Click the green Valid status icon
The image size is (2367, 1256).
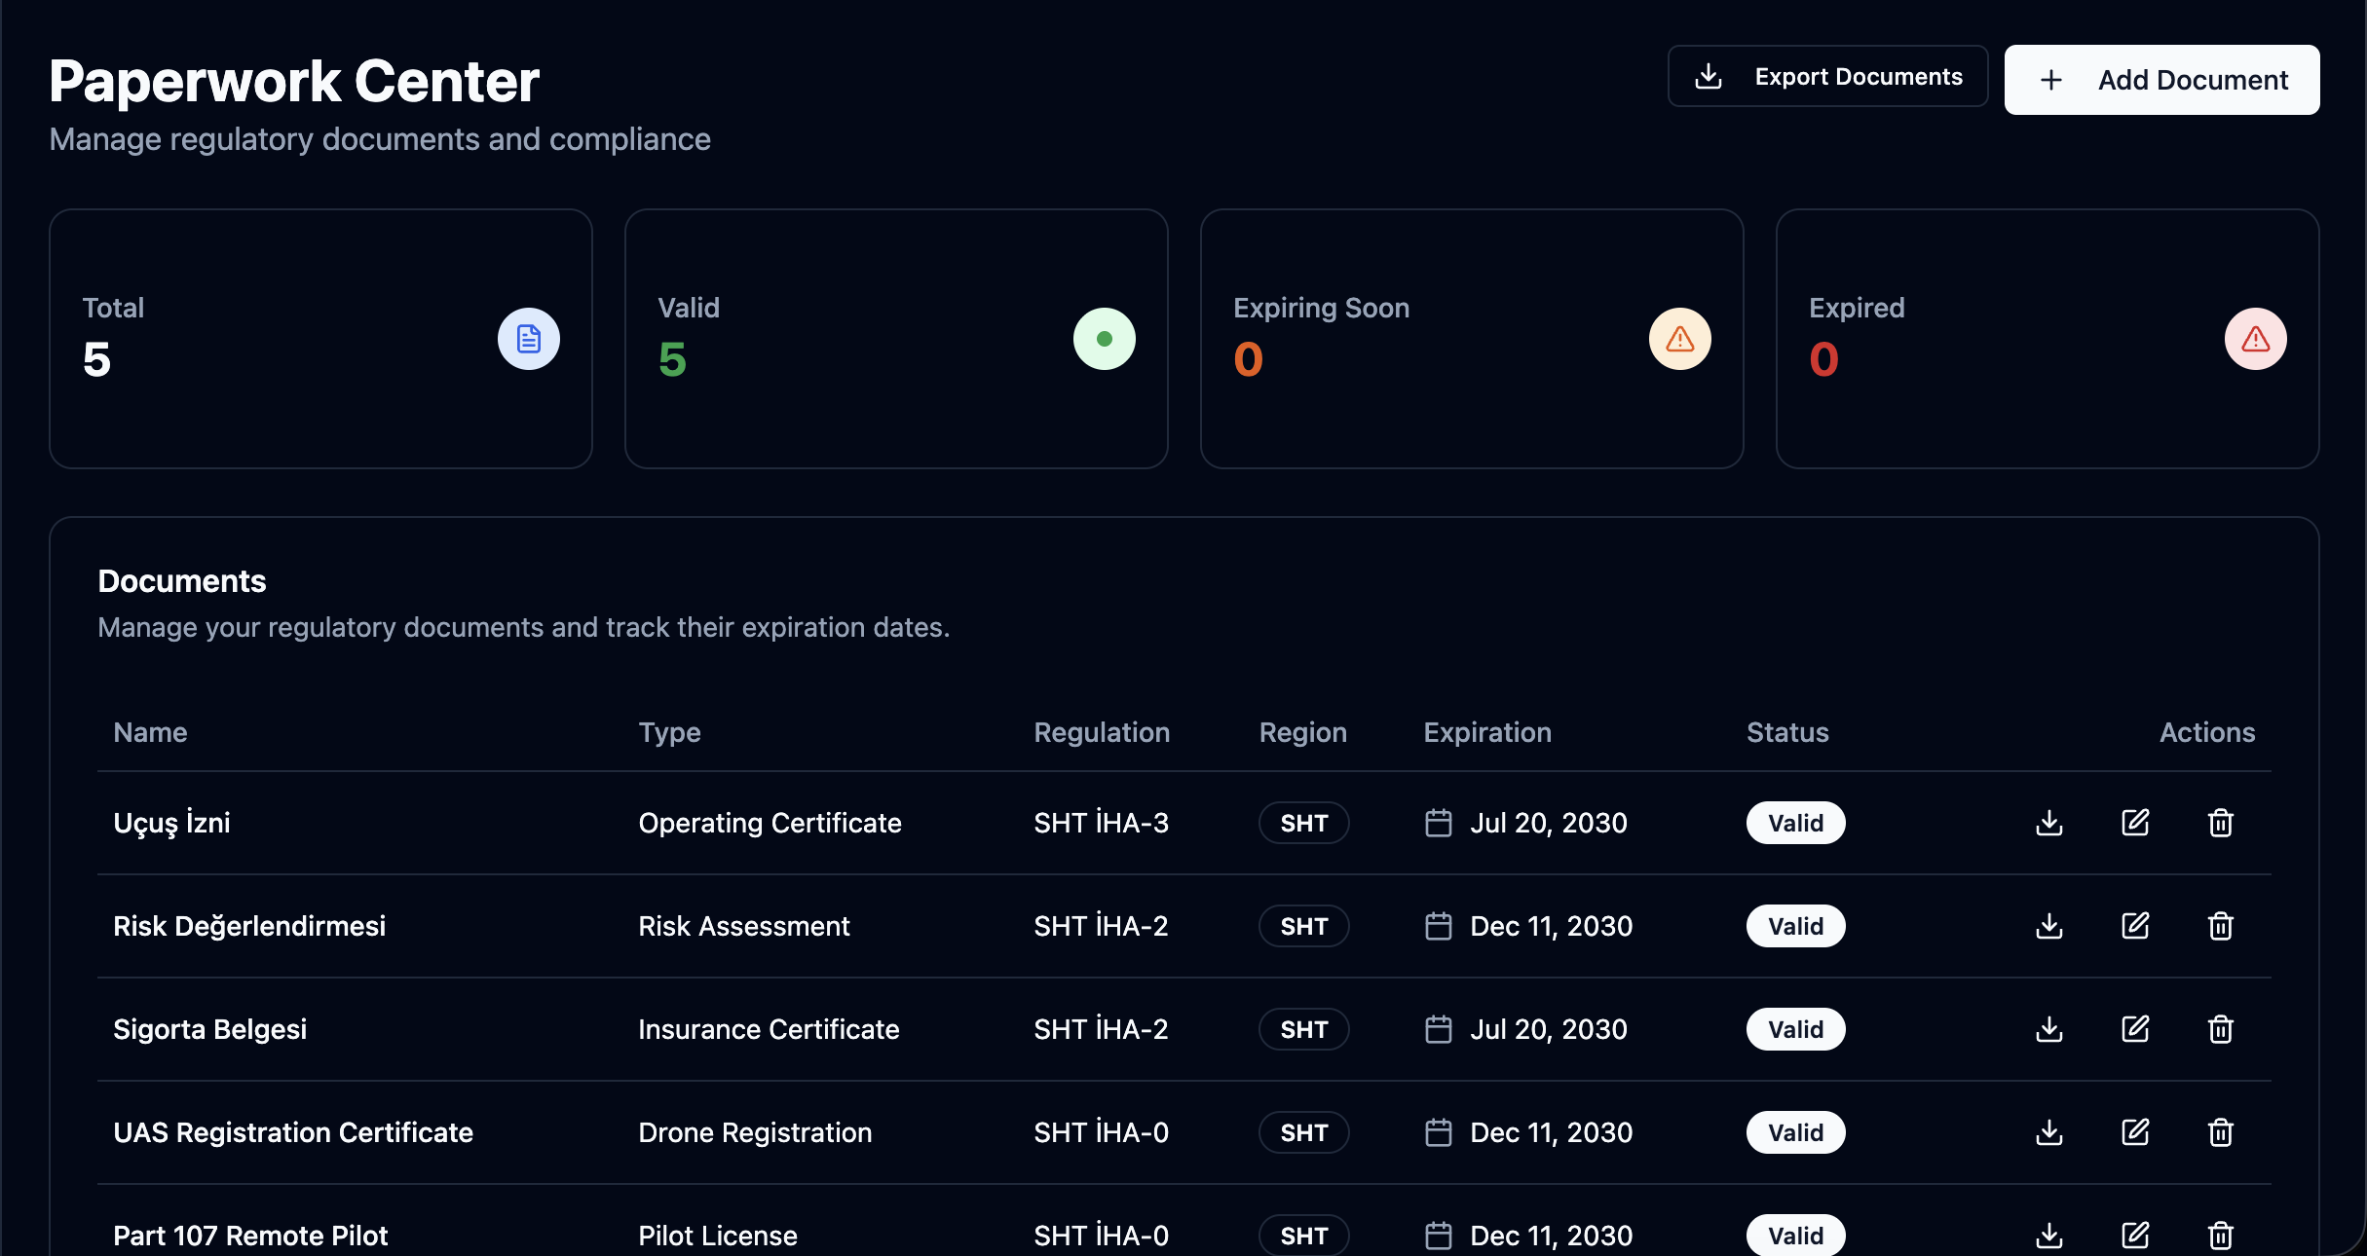coord(1105,339)
